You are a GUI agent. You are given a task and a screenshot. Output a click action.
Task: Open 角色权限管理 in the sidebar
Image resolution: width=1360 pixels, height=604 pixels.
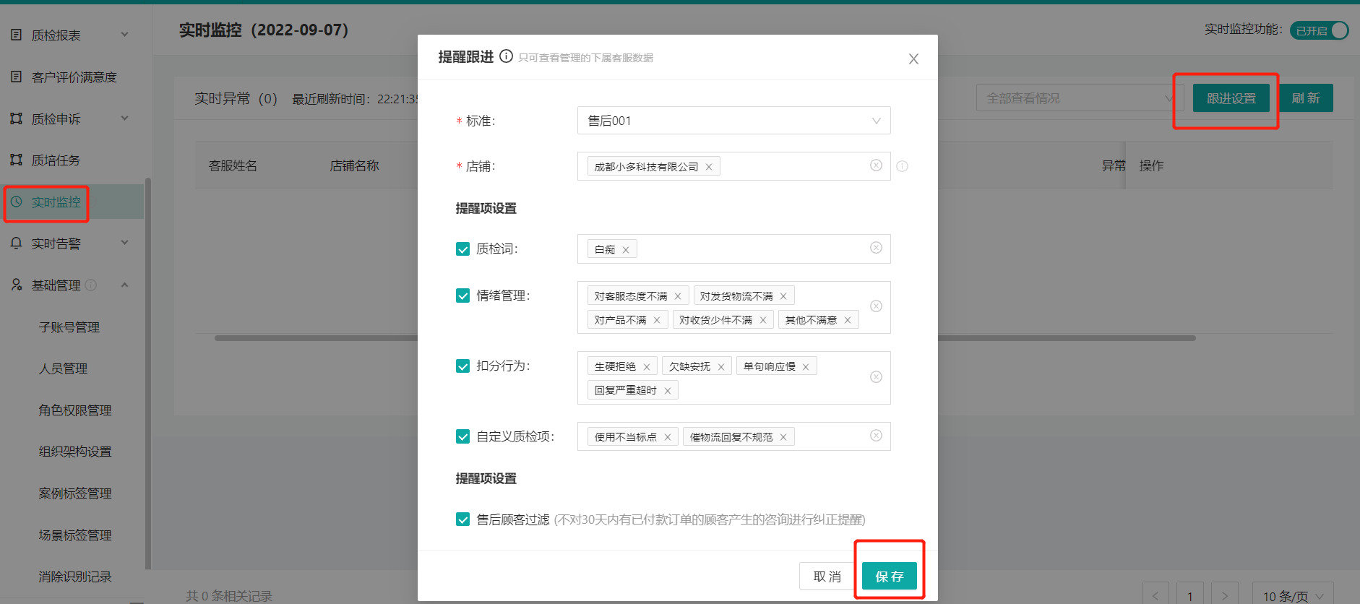pos(75,410)
